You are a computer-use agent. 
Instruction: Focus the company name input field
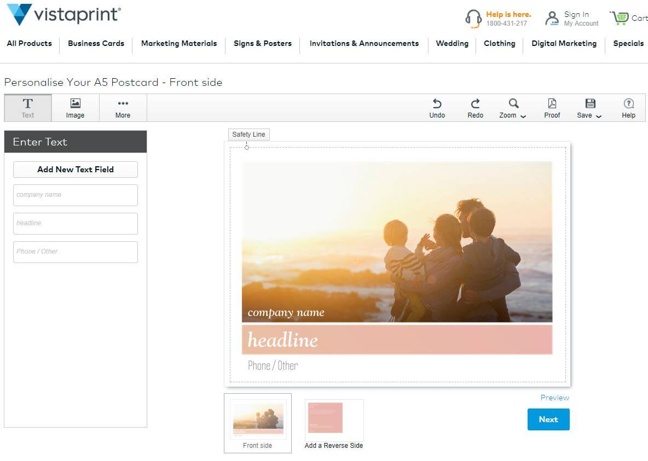coord(75,195)
